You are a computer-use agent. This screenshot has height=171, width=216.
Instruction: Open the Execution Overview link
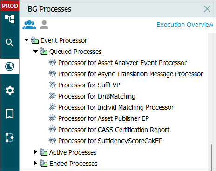[185, 25]
